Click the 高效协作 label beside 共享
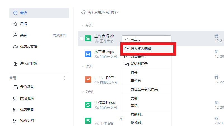The height and width of the screenshot is (126, 224). (60, 35)
